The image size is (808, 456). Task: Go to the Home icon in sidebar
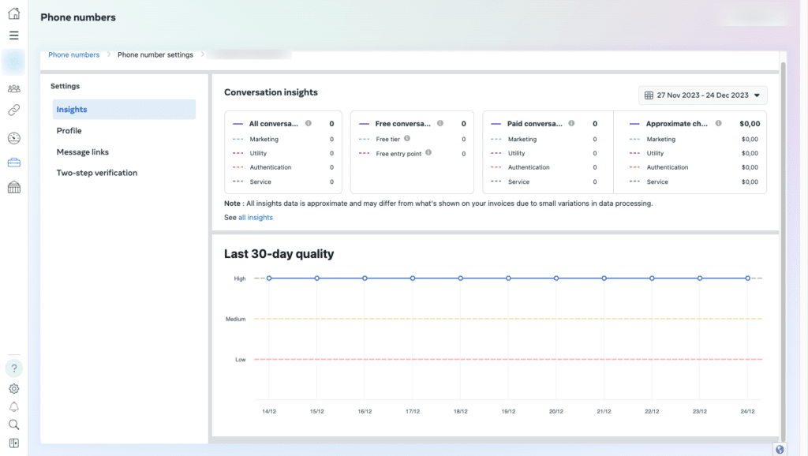(x=14, y=13)
